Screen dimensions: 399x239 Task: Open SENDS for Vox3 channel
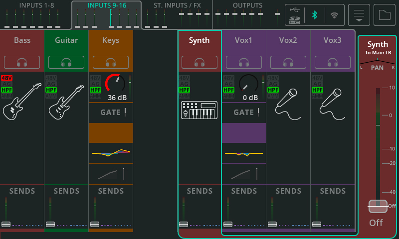pos(333,191)
